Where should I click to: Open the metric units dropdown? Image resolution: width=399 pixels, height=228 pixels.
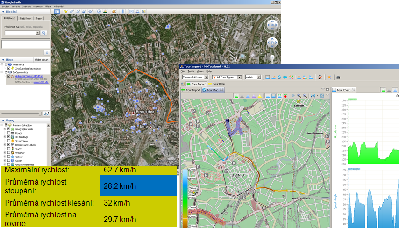[259, 78]
